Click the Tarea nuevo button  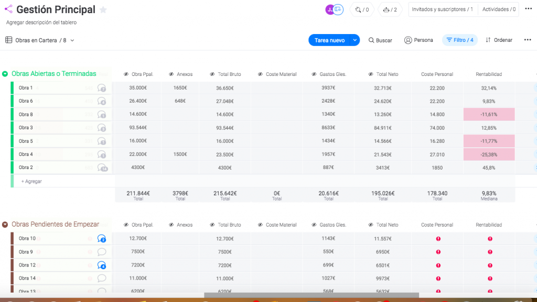(x=329, y=40)
